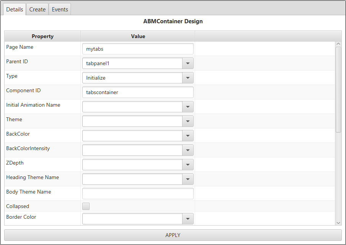Click the Component ID text field
The height and width of the screenshot is (245, 346).
[x=138, y=92]
